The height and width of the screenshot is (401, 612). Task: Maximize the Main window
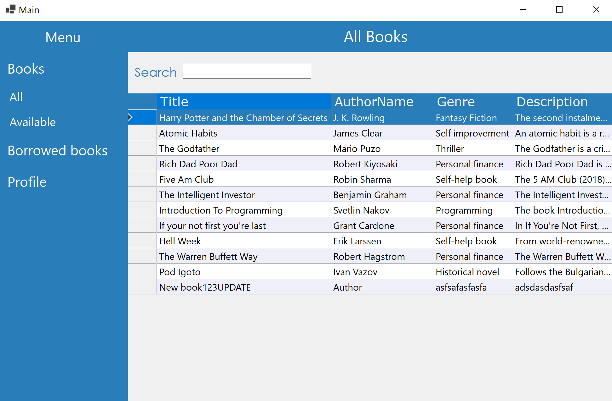pos(559,10)
